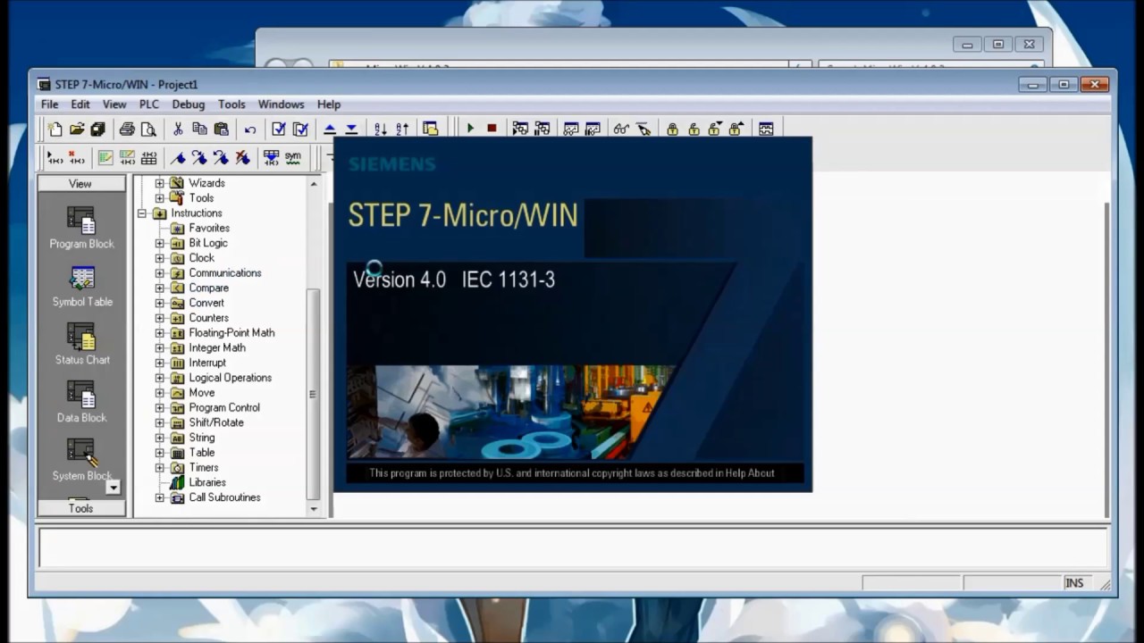
Task: Select Libraries in the instruction tree
Action: pyautogui.click(x=207, y=482)
